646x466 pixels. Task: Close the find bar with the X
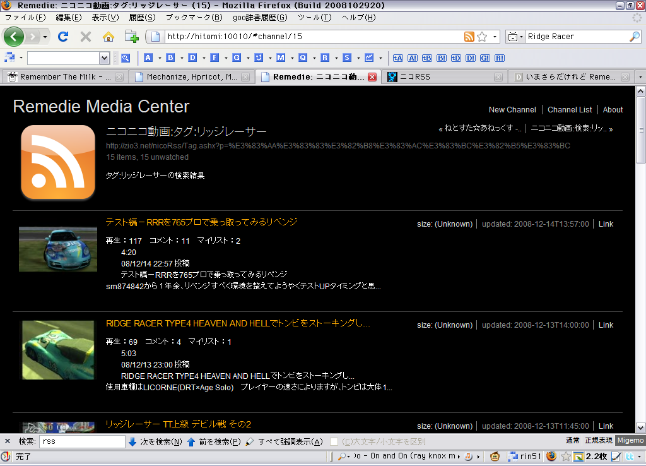[x=8, y=441]
